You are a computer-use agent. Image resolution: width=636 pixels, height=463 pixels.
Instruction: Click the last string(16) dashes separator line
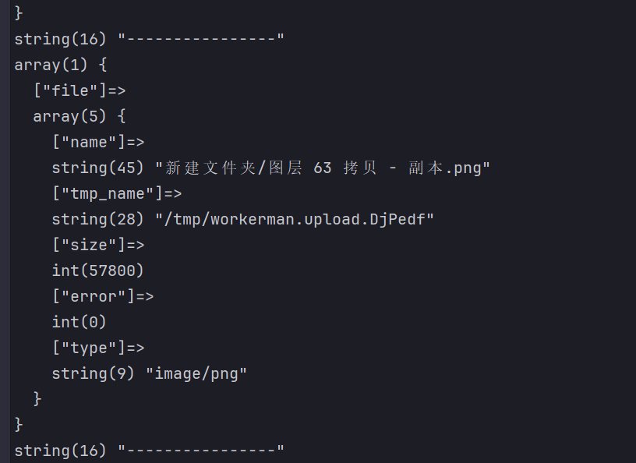tap(150, 451)
